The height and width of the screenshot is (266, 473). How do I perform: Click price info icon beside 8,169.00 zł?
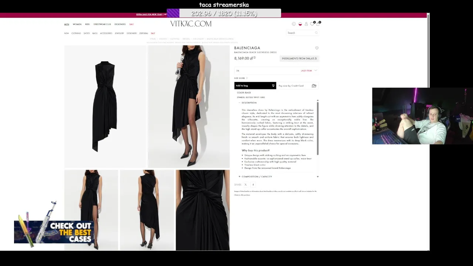click(254, 58)
